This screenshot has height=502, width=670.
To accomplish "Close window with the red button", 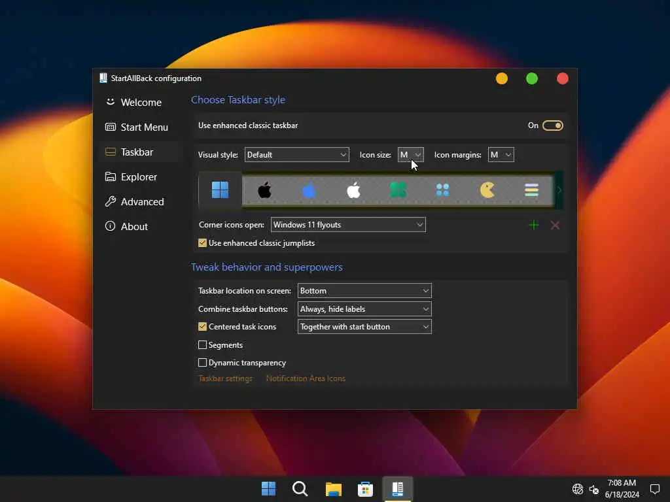I will [x=563, y=78].
